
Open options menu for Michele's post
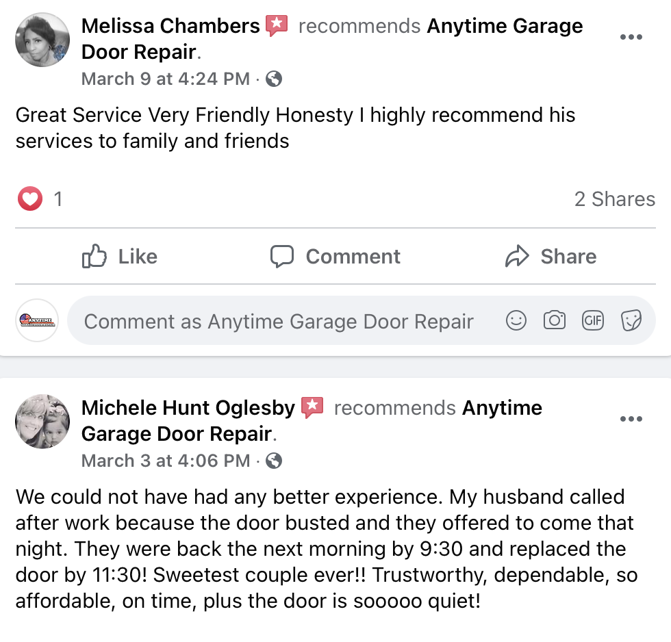[x=631, y=419]
